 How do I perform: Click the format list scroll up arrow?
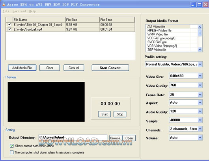pyautogui.click(x=200, y=27)
